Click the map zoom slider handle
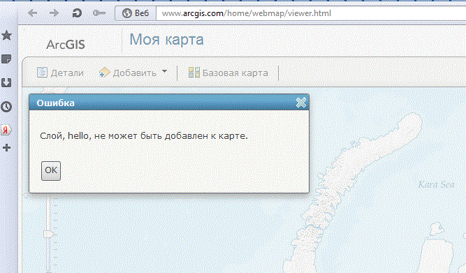The width and height of the screenshot is (466, 273). (x=48, y=234)
